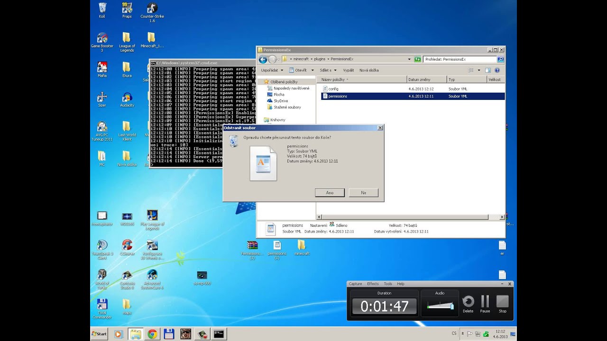Expand the view options dropdown arrow

tap(479, 70)
